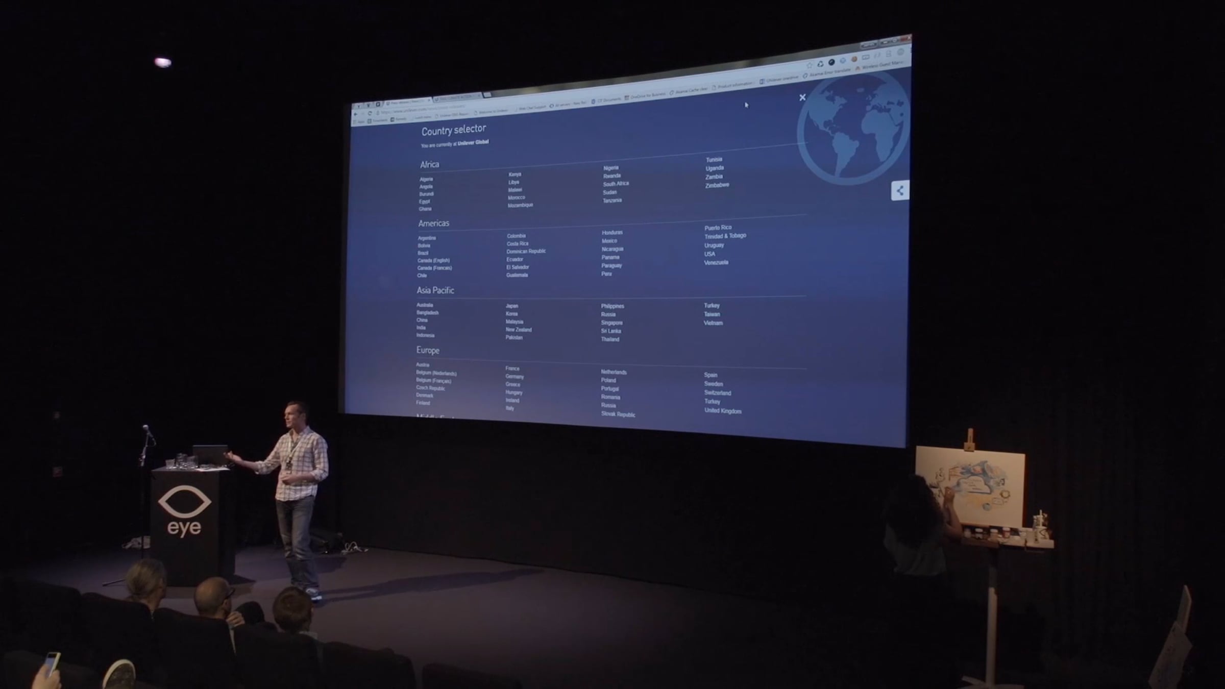Viewport: 1225px width, 689px height.
Task: Open the OneDrive for Business bookmark
Action: (647, 96)
